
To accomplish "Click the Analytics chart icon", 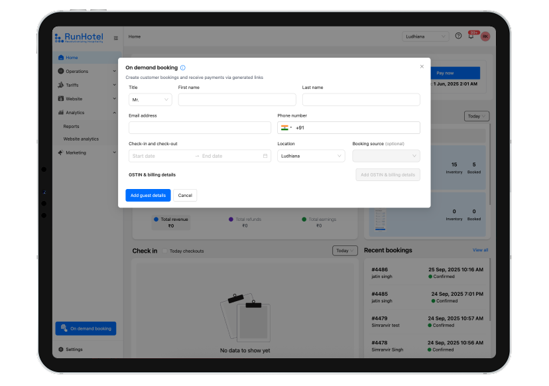I will [61, 113].
